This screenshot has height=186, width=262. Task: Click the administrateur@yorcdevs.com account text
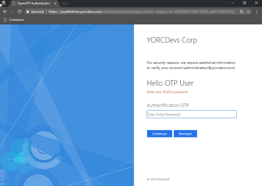(209, 68)
